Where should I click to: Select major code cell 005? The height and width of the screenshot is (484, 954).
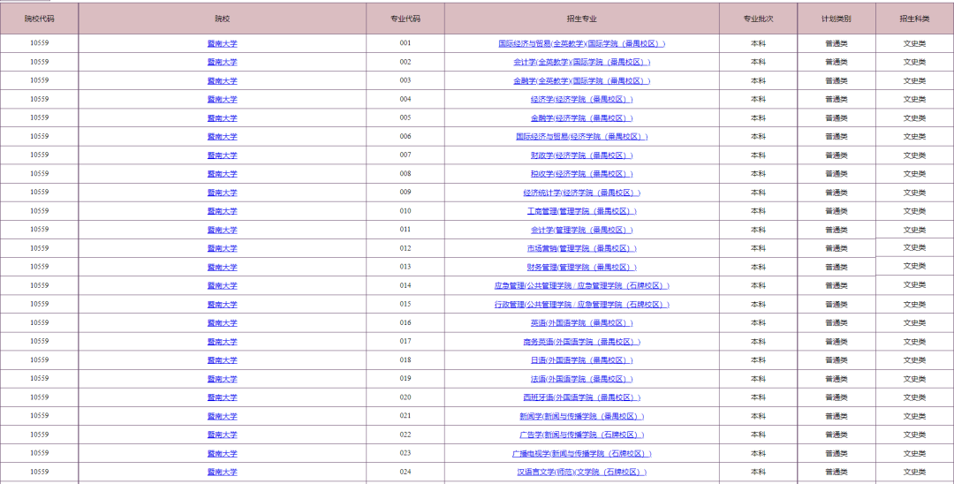tap(405, 118)
